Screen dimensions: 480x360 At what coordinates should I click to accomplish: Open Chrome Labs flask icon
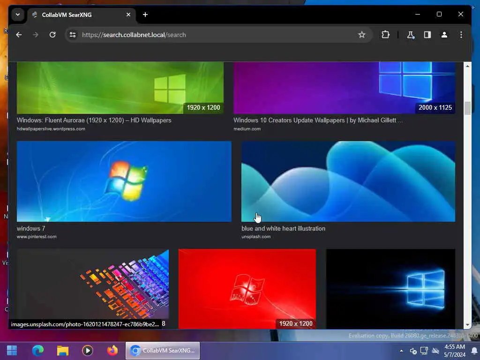pyautogui.click(x=411, y=35)
